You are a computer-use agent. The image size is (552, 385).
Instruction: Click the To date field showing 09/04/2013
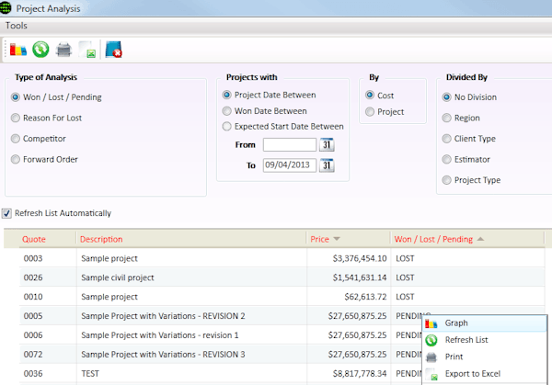[290, 165]
